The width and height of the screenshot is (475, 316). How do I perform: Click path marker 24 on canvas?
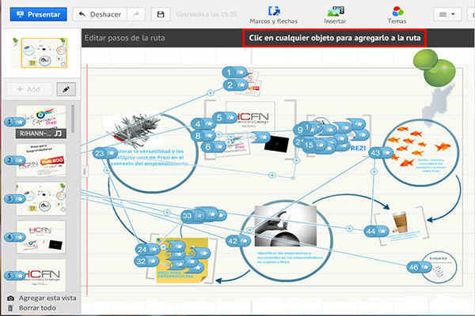[147, 250]
